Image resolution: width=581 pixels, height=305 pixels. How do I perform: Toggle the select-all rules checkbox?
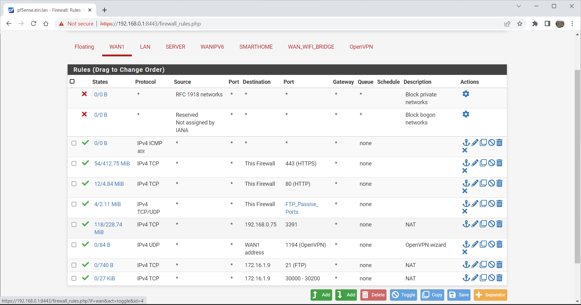[72, 81]
